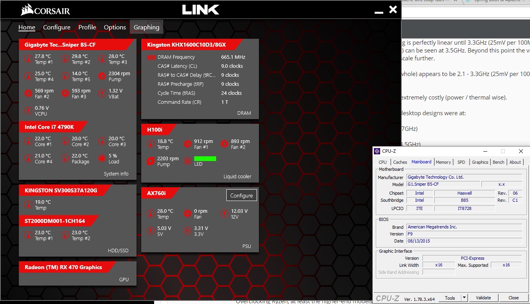Click the AX760i 0 rpm Fan icon
Screen dimensions: 530x304
tap(188, 214)
